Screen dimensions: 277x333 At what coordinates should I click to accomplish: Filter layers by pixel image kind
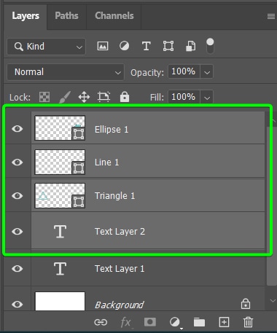pyautogui.click(x=103, y=46)
